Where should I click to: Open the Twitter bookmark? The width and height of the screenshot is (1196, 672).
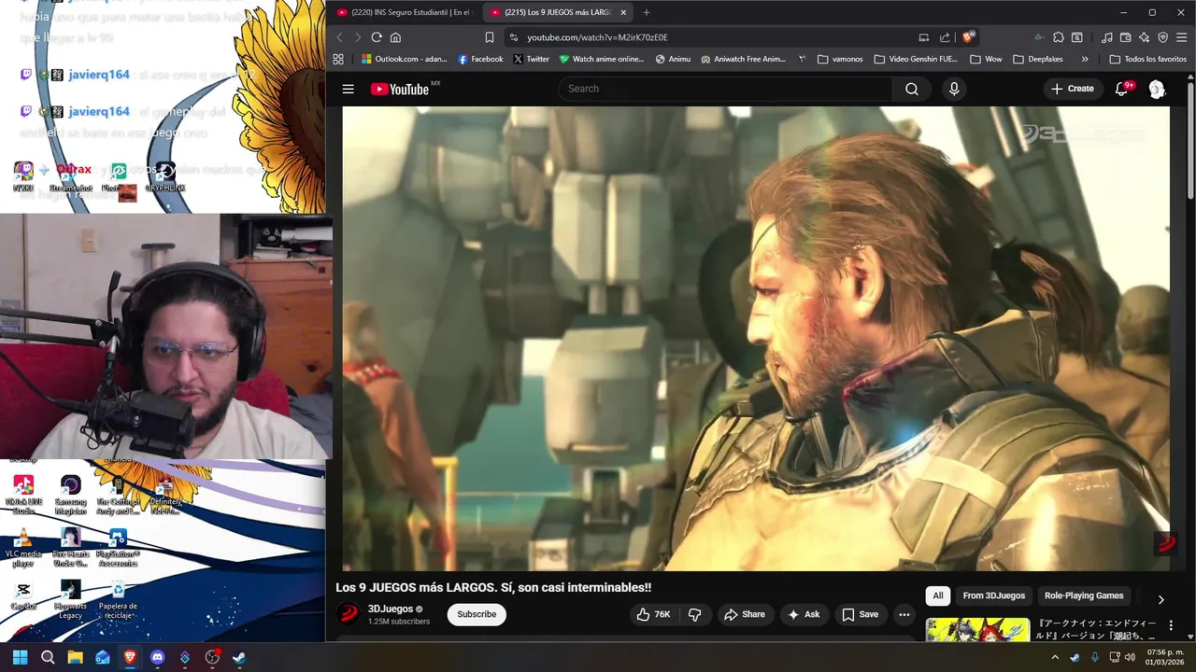pyautogui.click(x=531, y=59)
